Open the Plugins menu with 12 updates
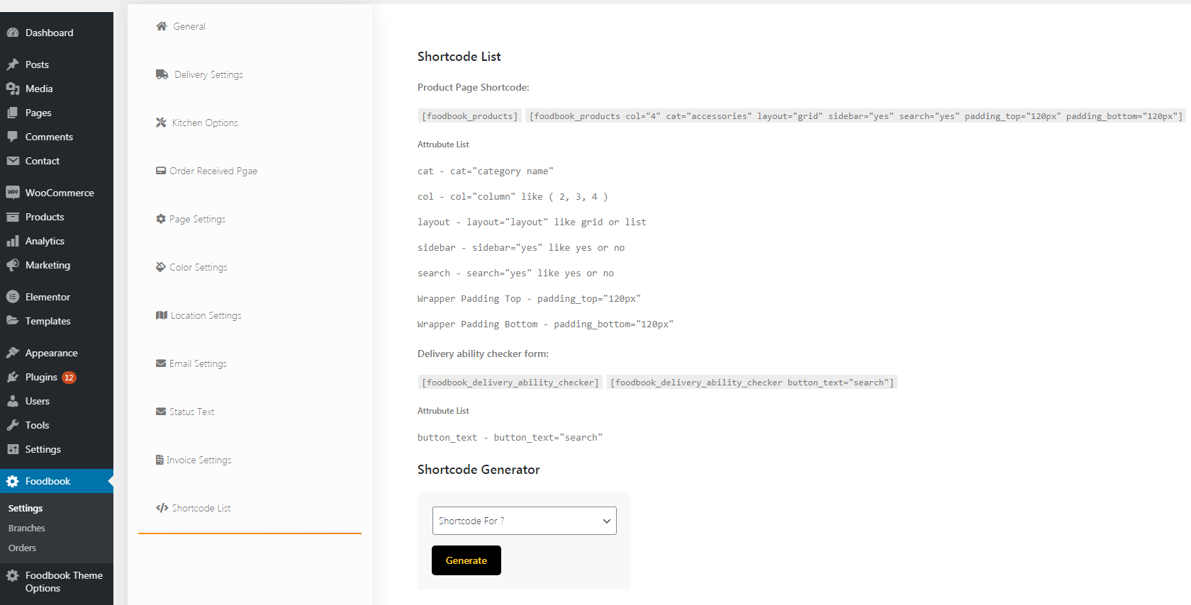 coord(57,377)
